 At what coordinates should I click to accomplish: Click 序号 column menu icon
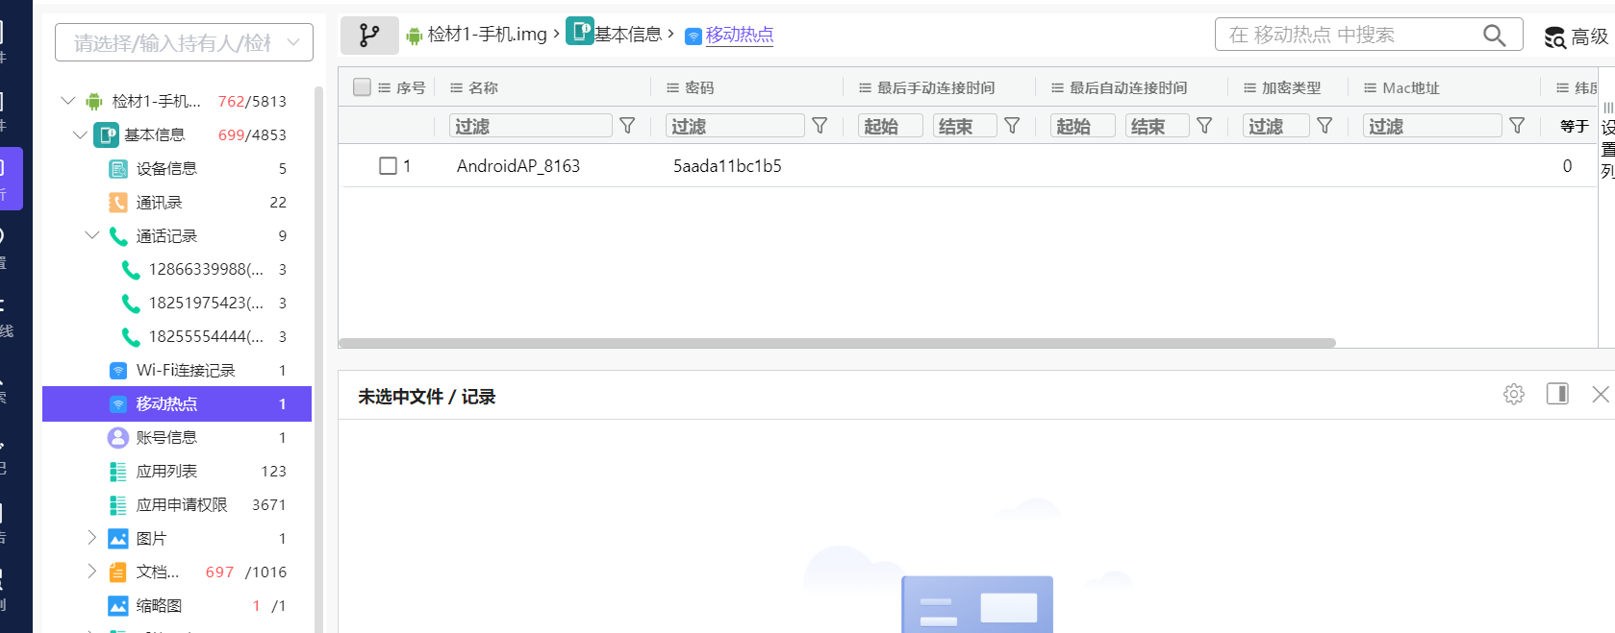(385, 87)
